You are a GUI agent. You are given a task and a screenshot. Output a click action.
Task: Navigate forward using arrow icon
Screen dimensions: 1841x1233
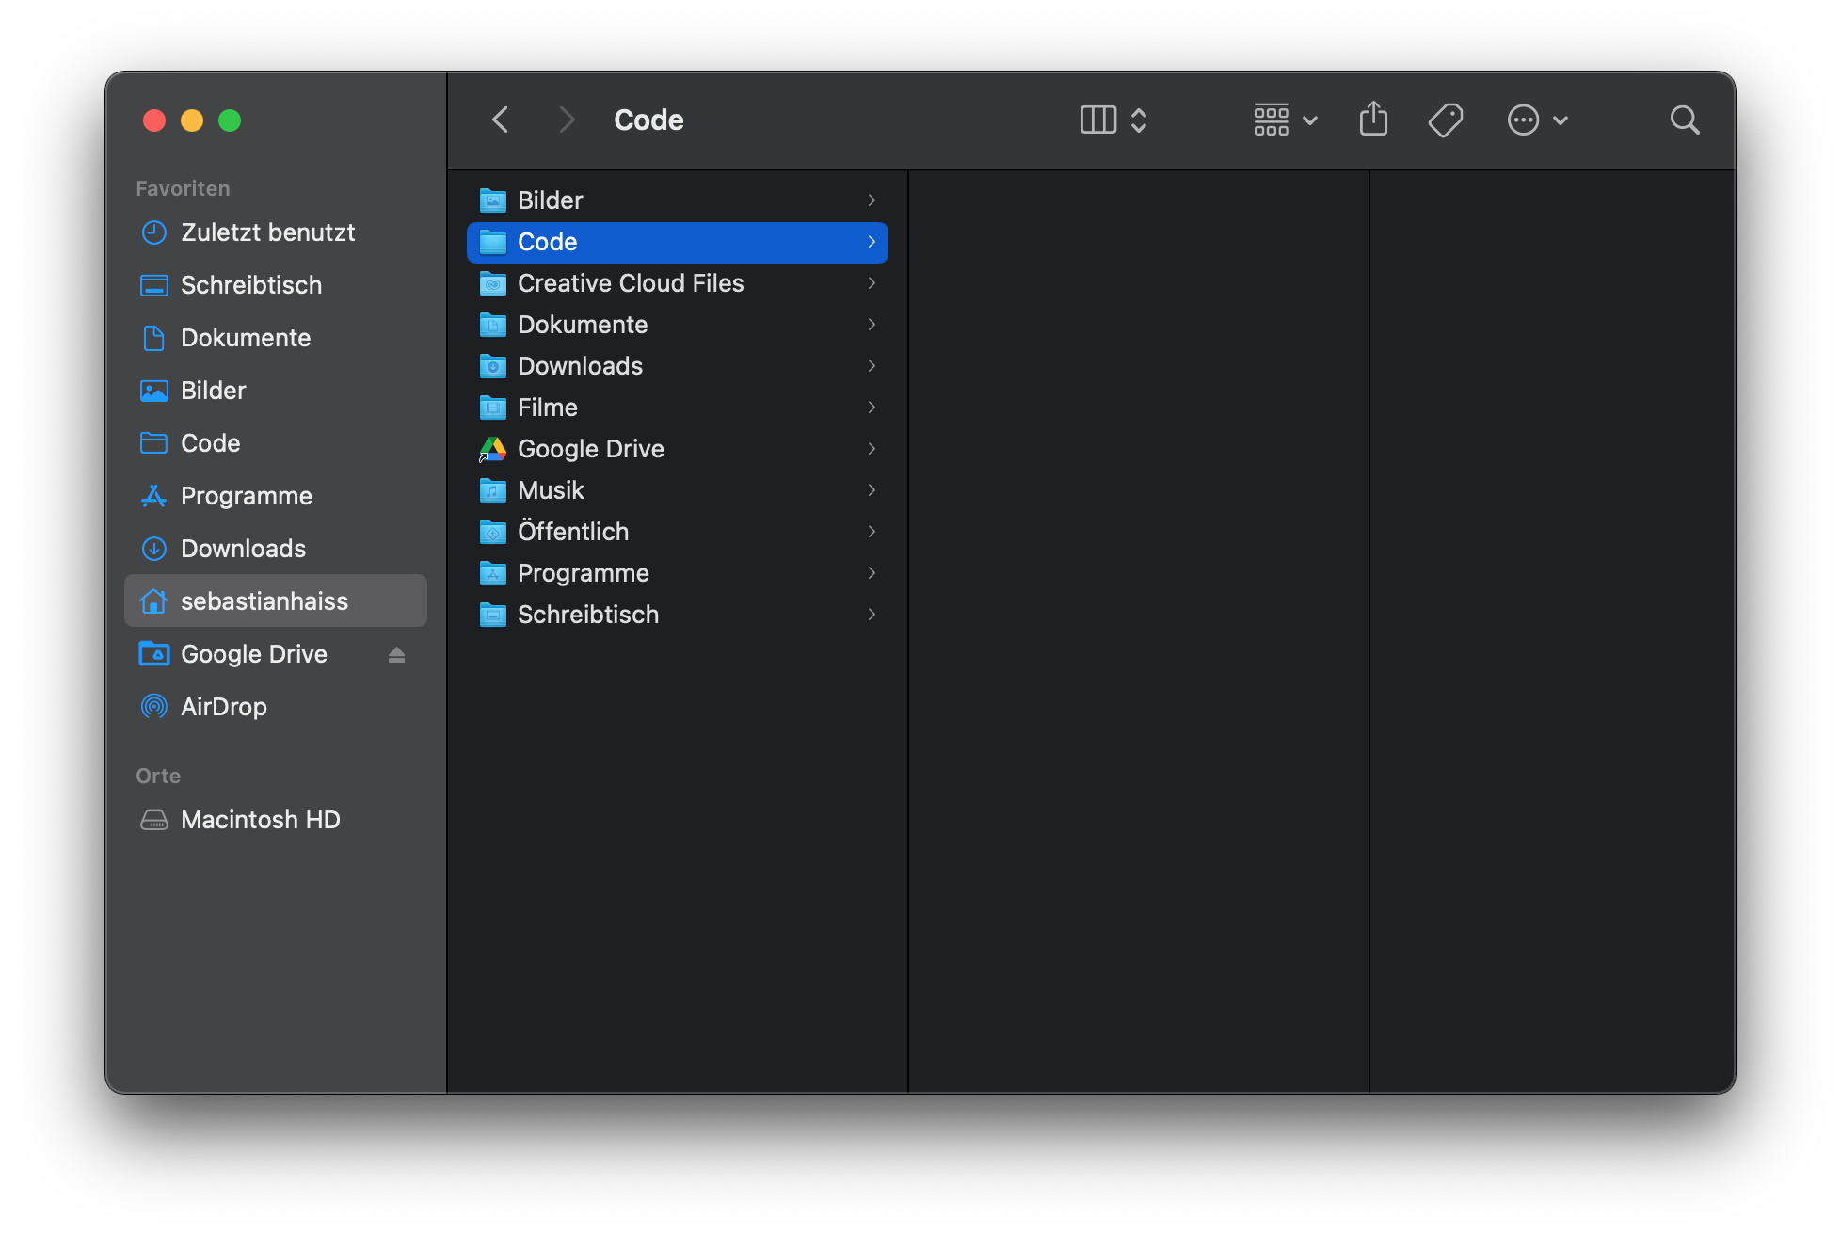point(564,120)
